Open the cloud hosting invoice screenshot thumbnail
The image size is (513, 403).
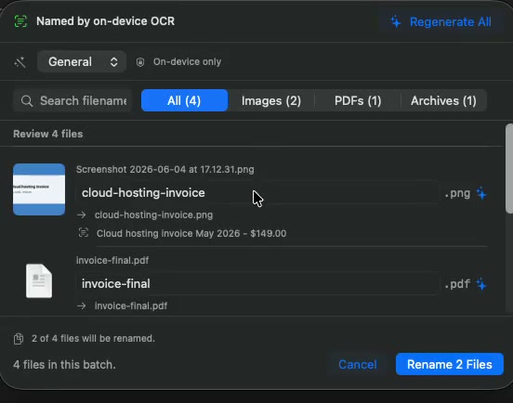39,189
